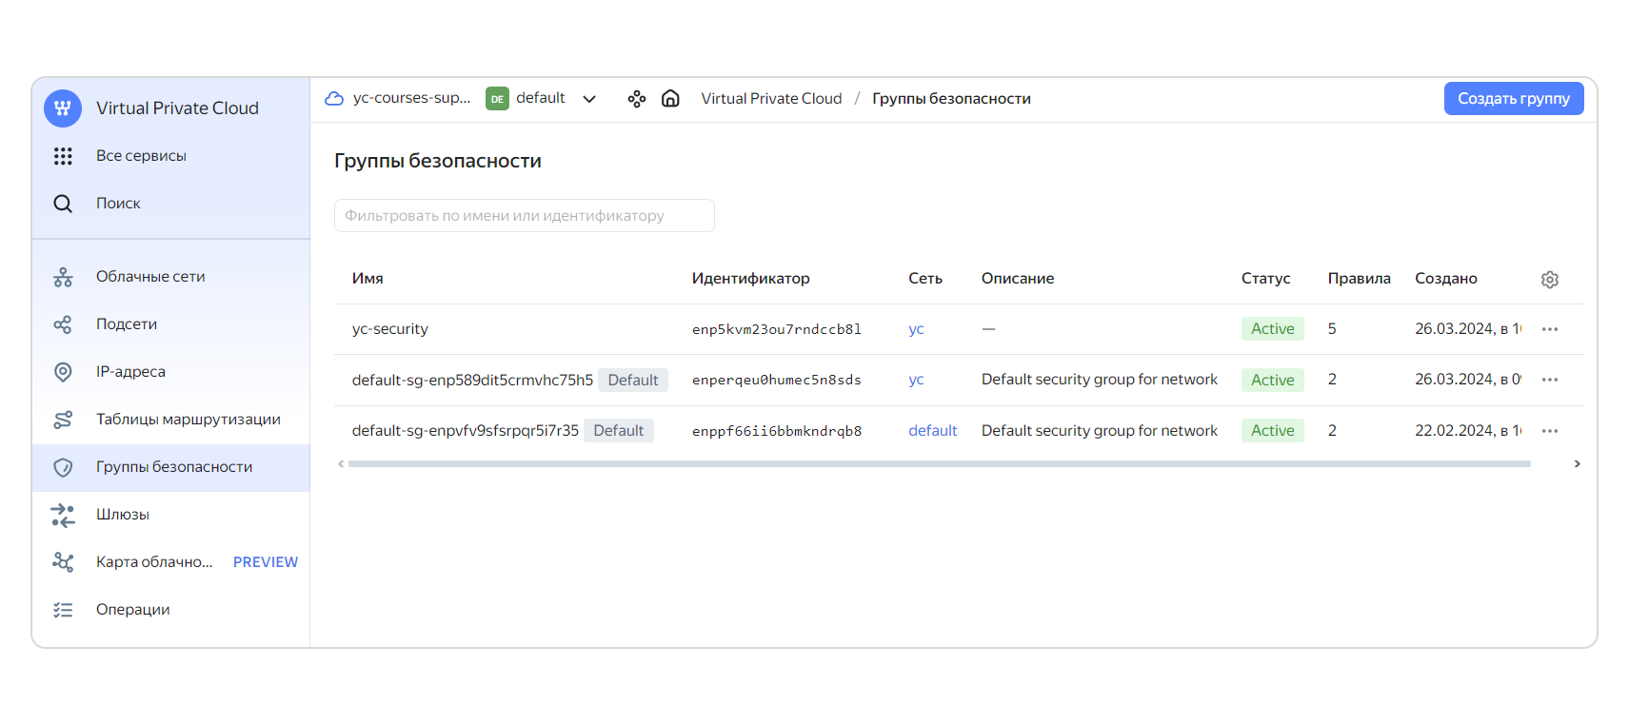
Task: Click the search magnifier icon in sidebar
Action: (x=63, y=204)
